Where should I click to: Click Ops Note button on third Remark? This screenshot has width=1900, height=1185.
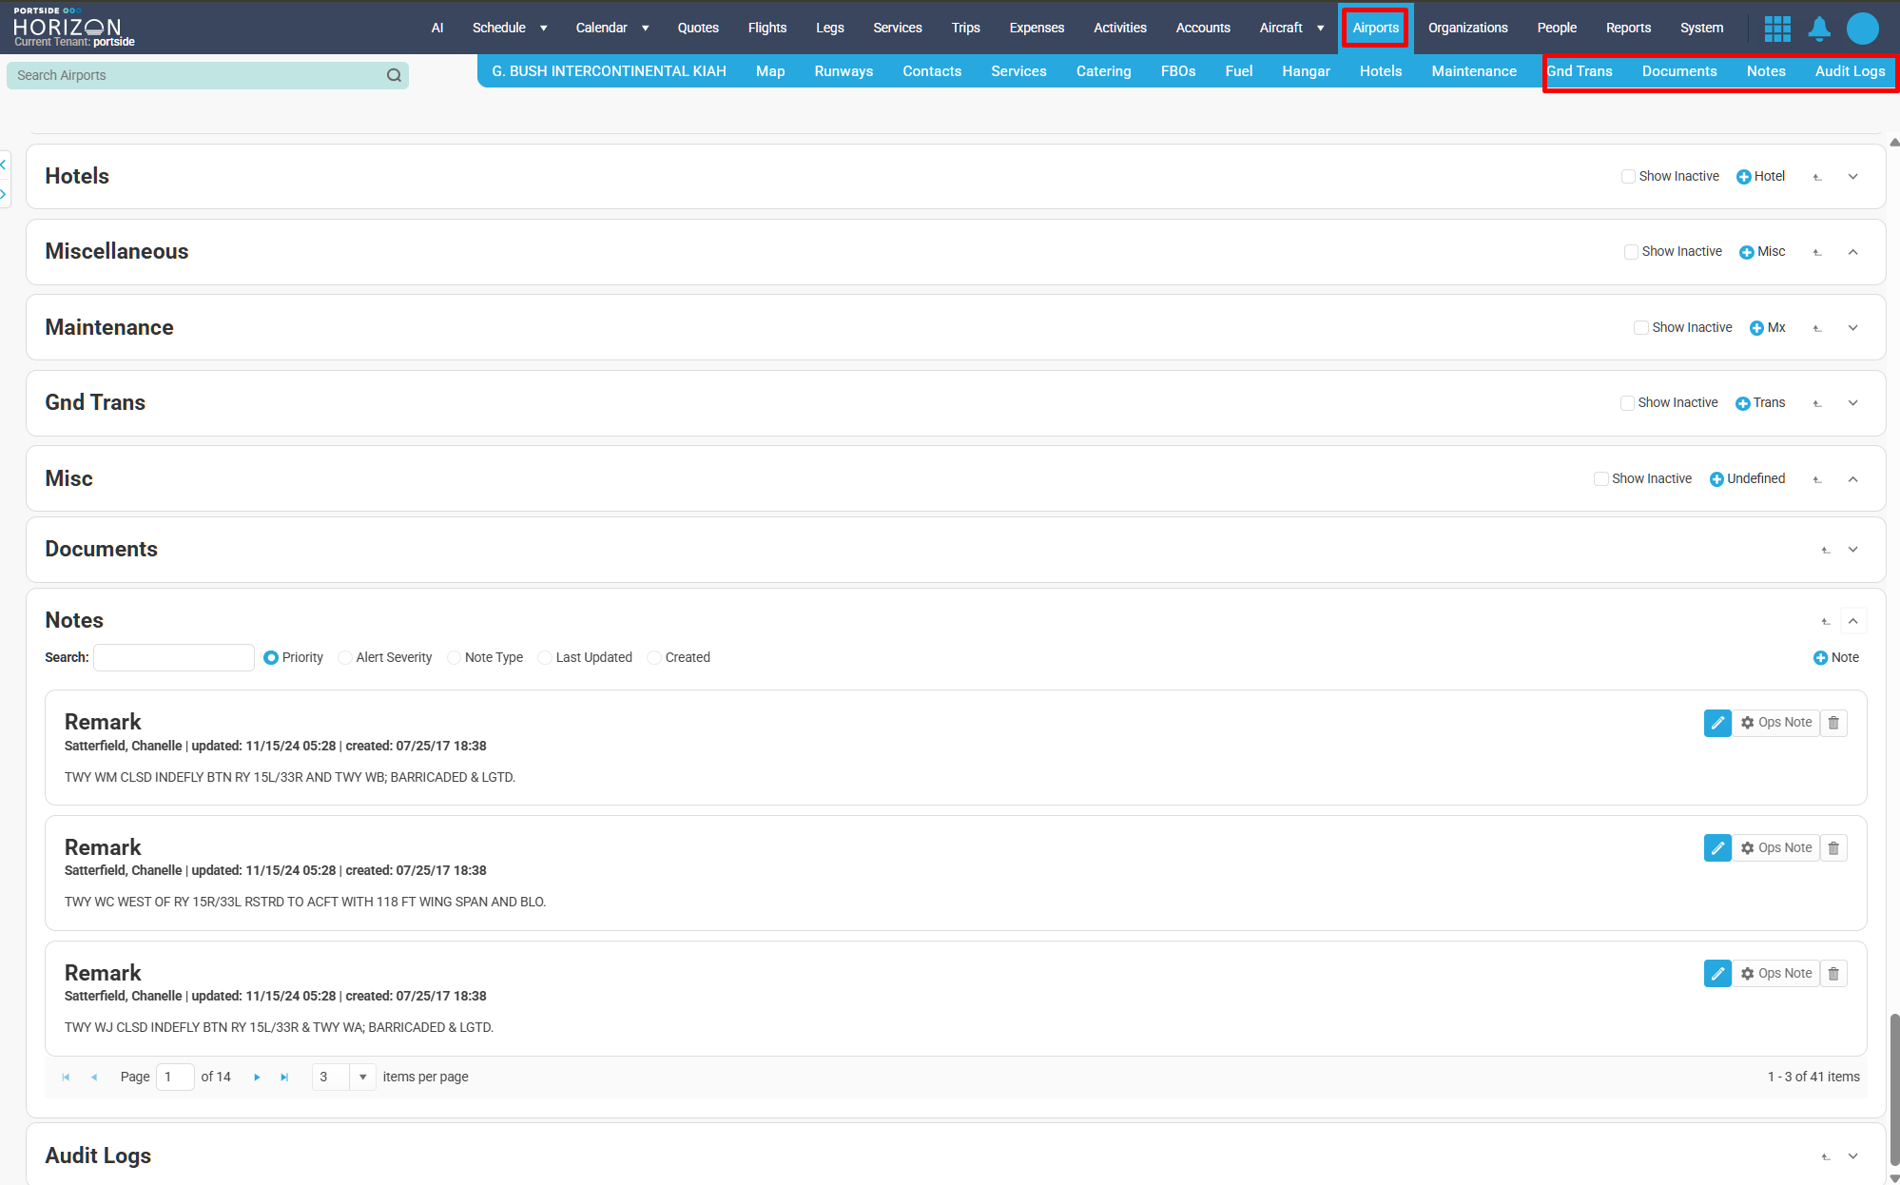point(1775,974)
